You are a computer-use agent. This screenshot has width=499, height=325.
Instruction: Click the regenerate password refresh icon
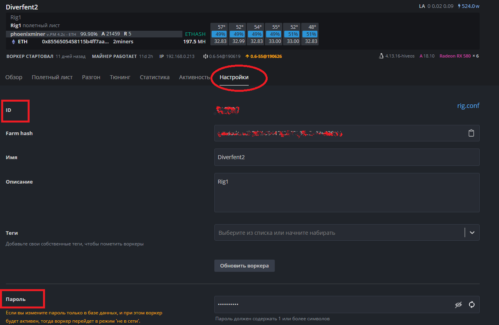[x=471, y=305]
